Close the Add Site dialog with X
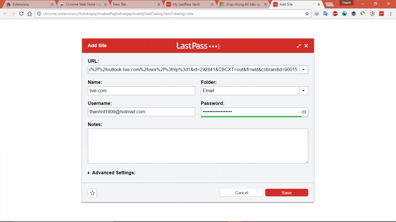Screen dimensions: 396x222 [x=306, y=46]
